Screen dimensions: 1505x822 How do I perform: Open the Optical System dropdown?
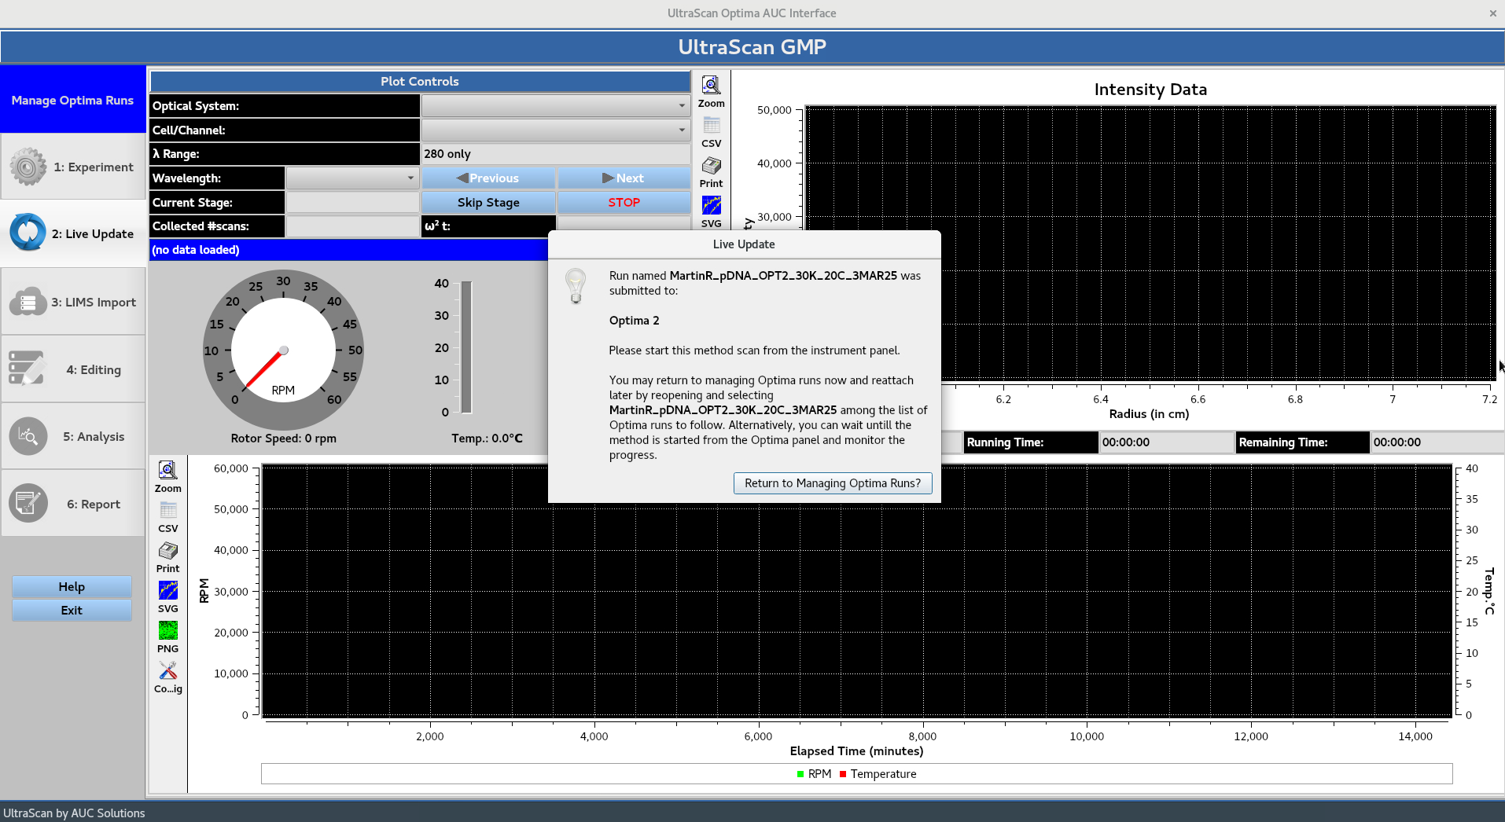click(x=554, y=105)
